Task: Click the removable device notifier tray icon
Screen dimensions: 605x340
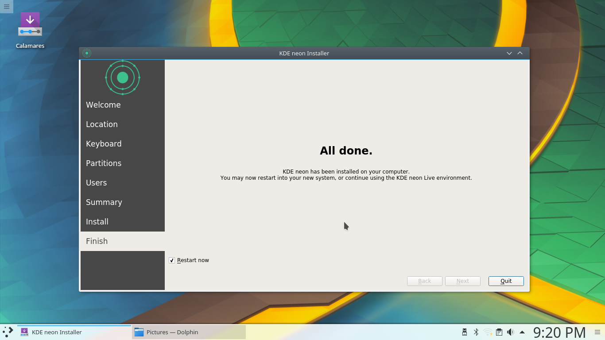Action: pos(465,332)
